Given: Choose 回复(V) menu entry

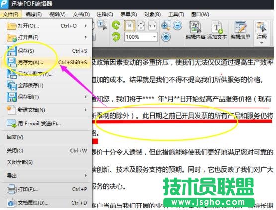Looking at the screenshot, I should coord(46,137).
